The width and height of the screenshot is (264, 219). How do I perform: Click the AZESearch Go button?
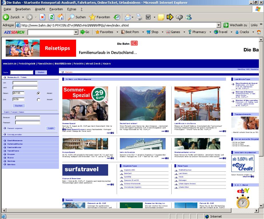[85, 32]
